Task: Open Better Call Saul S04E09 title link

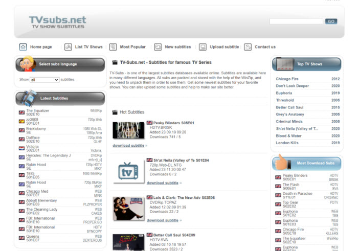Action: (x=174, y=235)
